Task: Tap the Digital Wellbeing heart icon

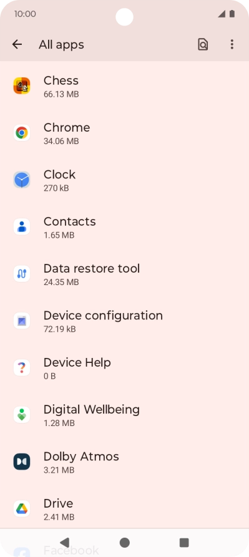Action: coord(22,415)
